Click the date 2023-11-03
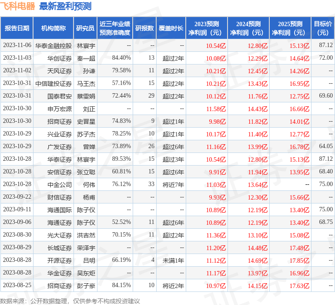This screenshot has height=305, width=335. coord(17,58)
